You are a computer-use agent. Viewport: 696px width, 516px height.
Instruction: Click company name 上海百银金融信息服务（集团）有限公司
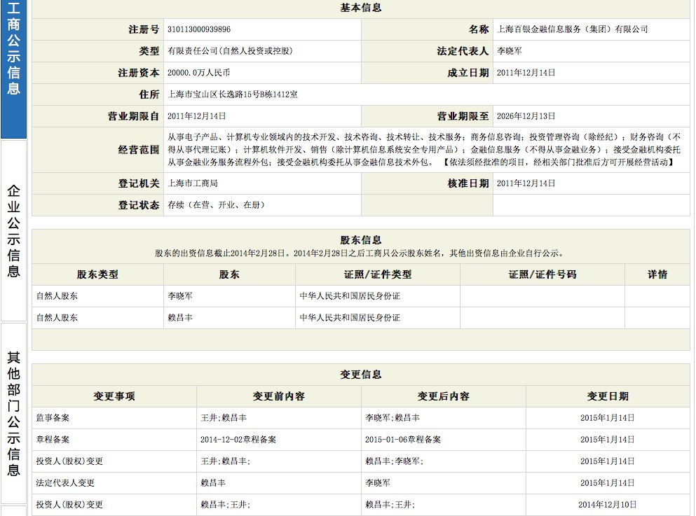[572, 29]
